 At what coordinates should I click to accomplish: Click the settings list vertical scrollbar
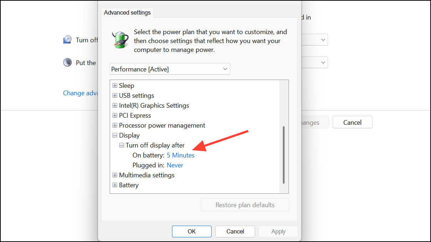(284, 155)
